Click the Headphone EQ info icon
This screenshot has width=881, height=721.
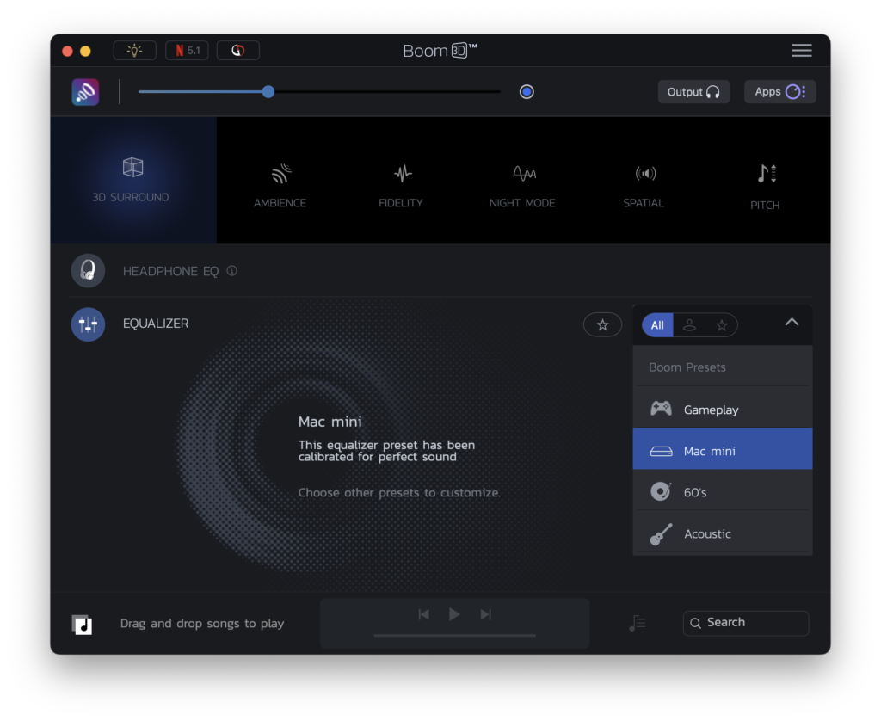coord(231,271)
